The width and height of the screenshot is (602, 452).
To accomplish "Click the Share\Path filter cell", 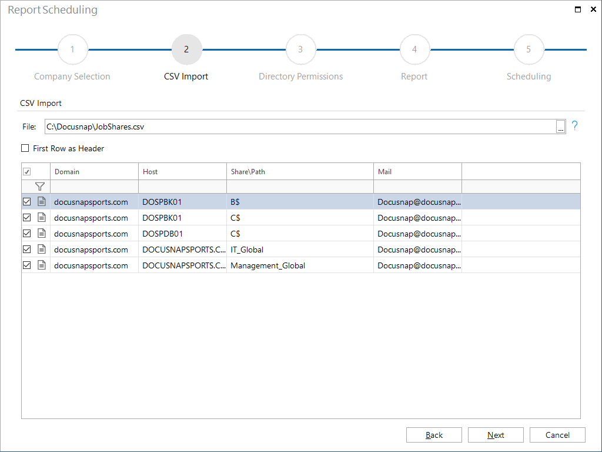I will point(300,187).
